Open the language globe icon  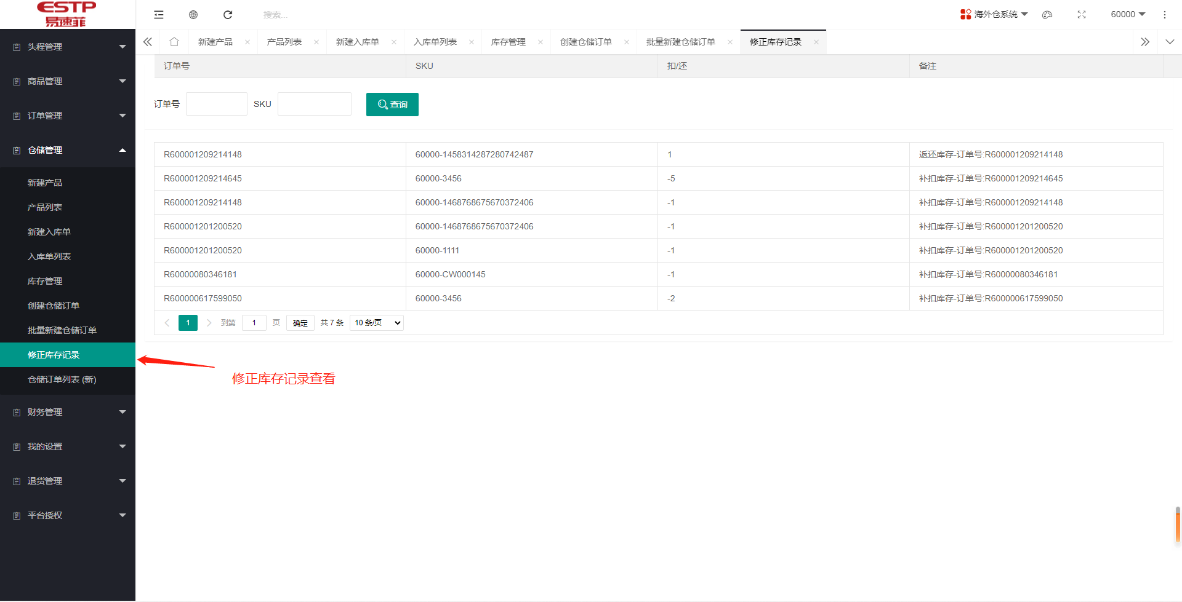(x=193, y=14)
